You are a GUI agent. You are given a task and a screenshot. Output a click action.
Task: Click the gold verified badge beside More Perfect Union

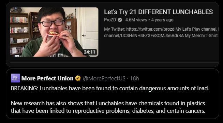tap(78, 78)
